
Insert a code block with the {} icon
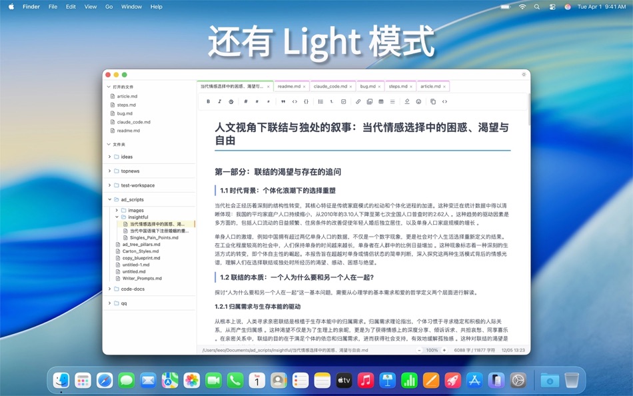306,102
